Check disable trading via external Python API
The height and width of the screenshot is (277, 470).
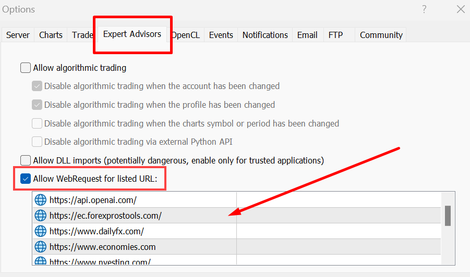[x=37, y=142]
